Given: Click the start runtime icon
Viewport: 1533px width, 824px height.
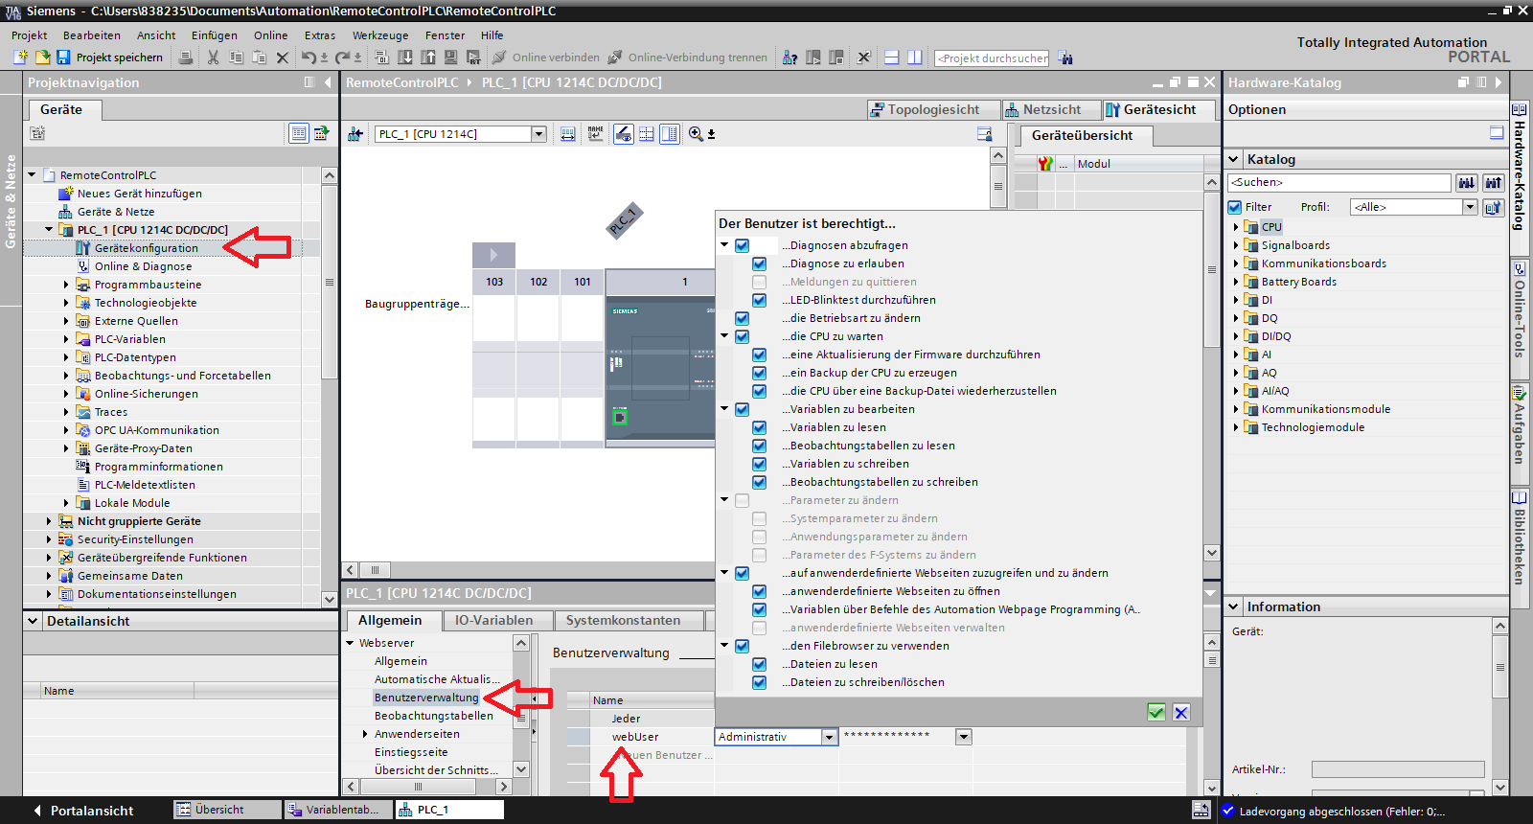Looking at the screenshot, I should tap(473, 57).
